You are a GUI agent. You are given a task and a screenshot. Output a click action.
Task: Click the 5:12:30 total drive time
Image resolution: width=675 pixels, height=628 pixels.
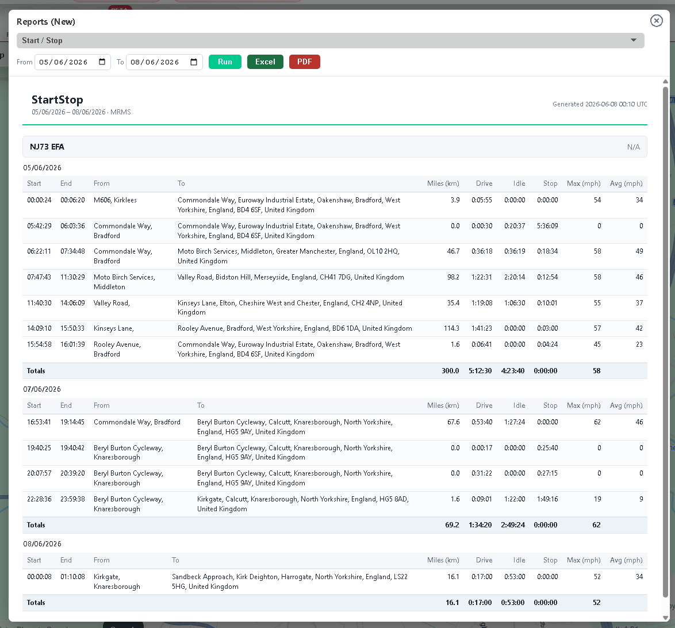[x=480, y=371]
